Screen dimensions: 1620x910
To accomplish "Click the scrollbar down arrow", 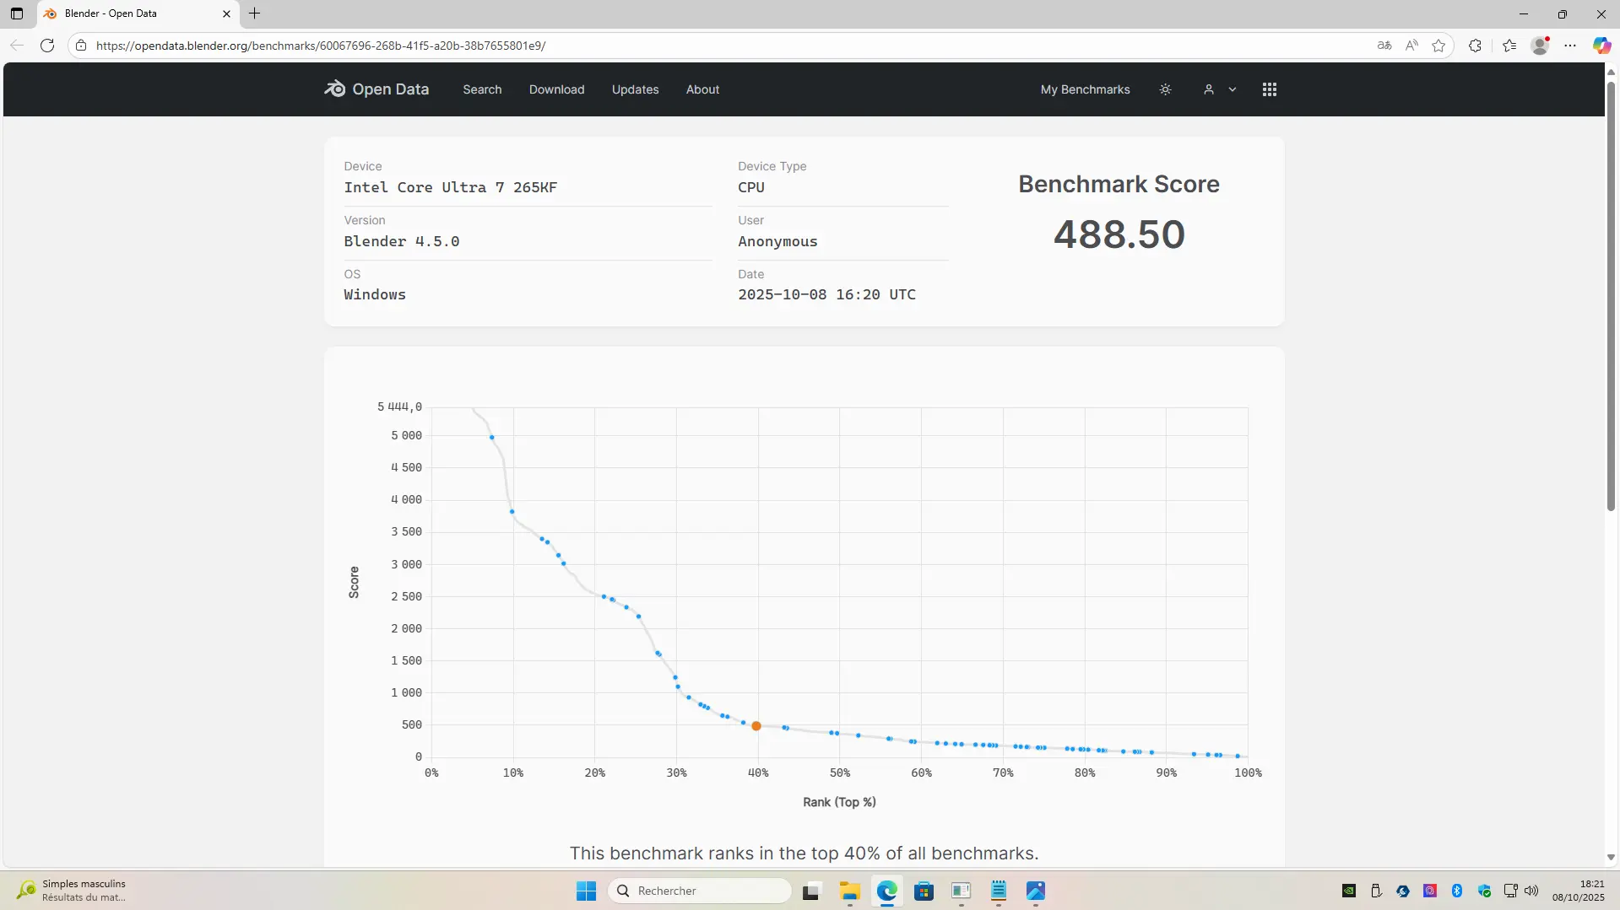I will (x=1611, y=858).
